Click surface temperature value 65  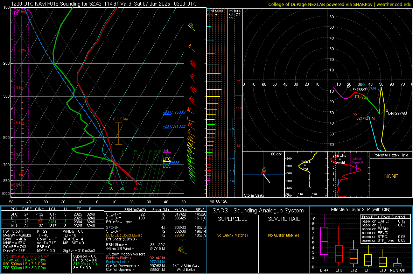point(136,188)
